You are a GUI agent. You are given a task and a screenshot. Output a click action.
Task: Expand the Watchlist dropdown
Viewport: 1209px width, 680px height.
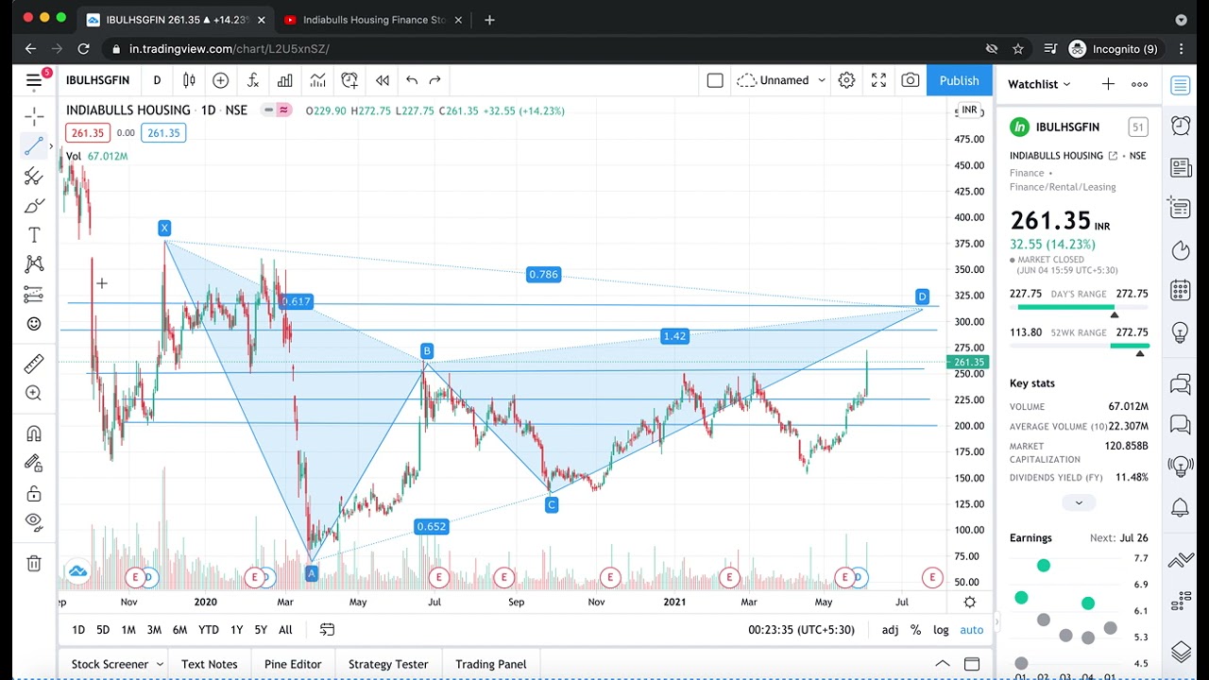(x=1039, y=84)
